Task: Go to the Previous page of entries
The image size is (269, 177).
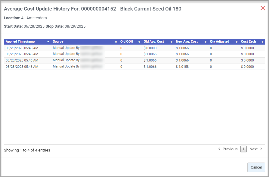Action: (228, 149)
